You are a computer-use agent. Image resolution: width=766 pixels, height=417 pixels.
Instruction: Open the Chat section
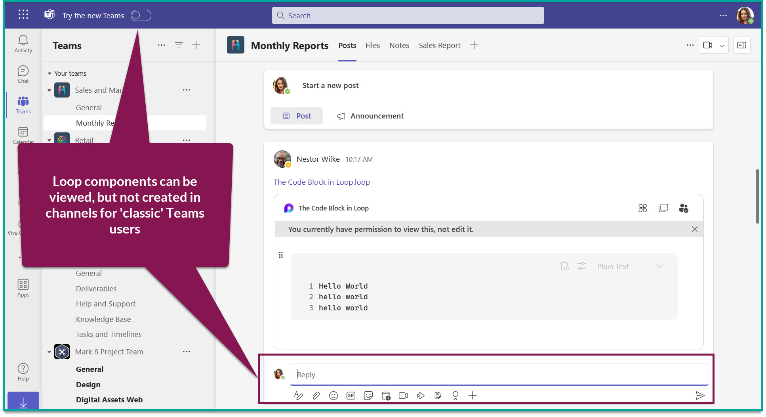[x=23, y=74]
